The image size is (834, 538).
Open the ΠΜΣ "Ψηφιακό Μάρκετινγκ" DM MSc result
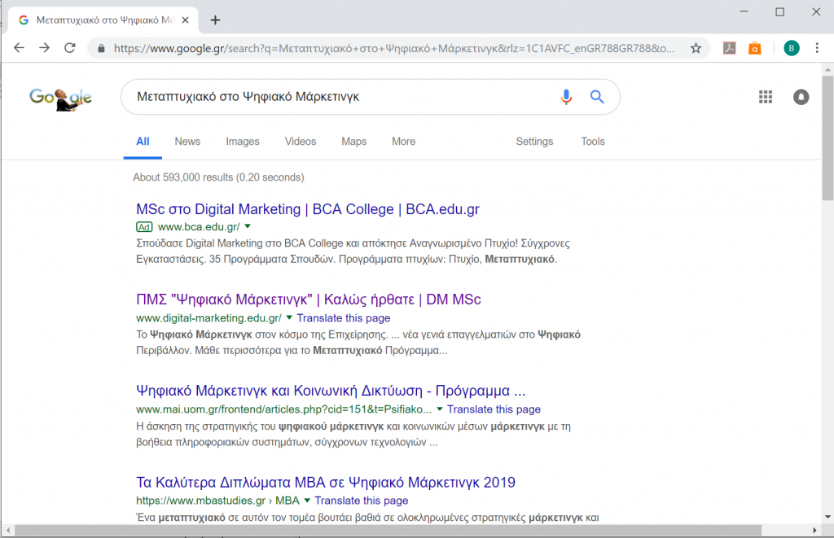coord(309,300)
